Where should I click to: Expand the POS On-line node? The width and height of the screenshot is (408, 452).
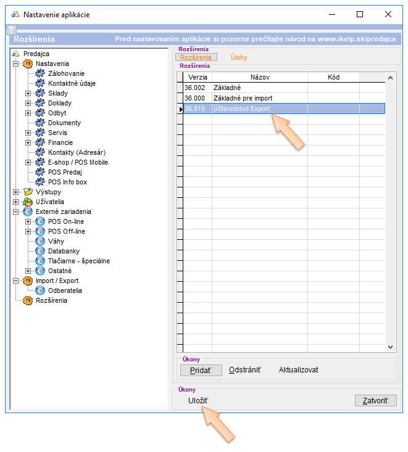coord(28,221)
